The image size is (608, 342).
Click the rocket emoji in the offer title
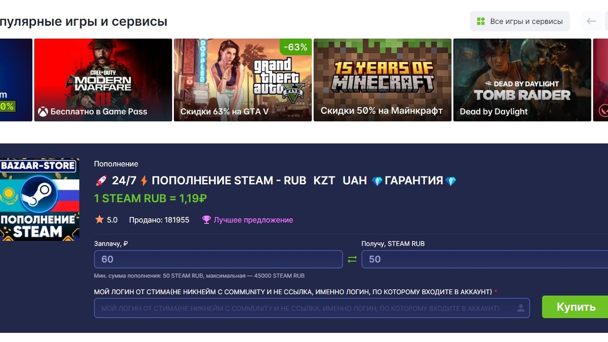coord(101,180)
